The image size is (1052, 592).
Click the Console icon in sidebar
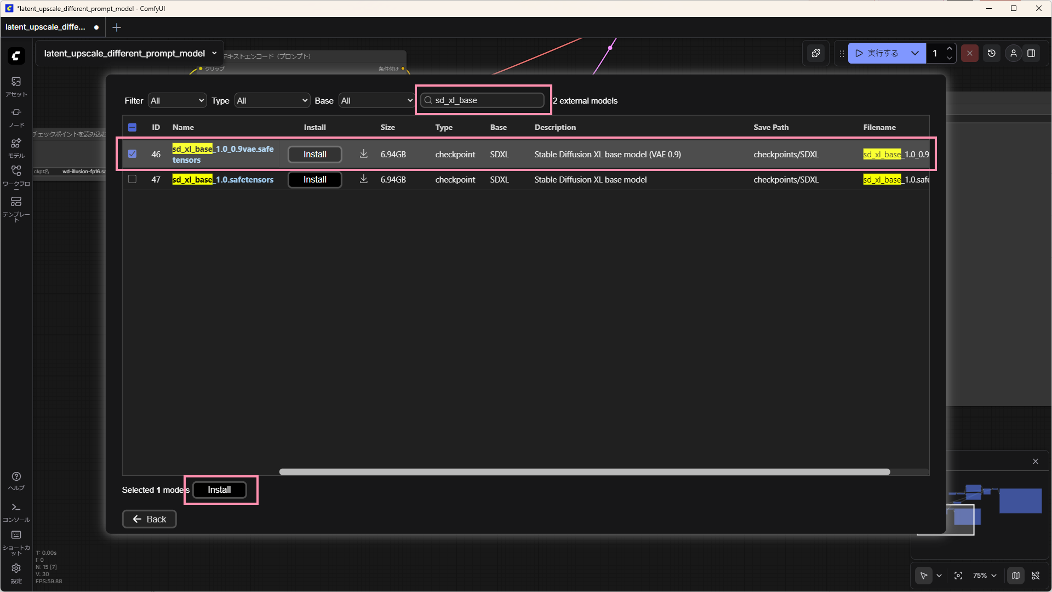pyautogui.click(x=16, y=508)
